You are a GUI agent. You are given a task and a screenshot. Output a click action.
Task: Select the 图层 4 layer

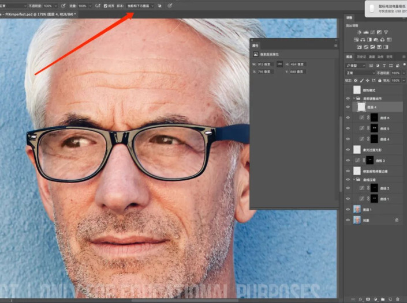tap(375, 107)
